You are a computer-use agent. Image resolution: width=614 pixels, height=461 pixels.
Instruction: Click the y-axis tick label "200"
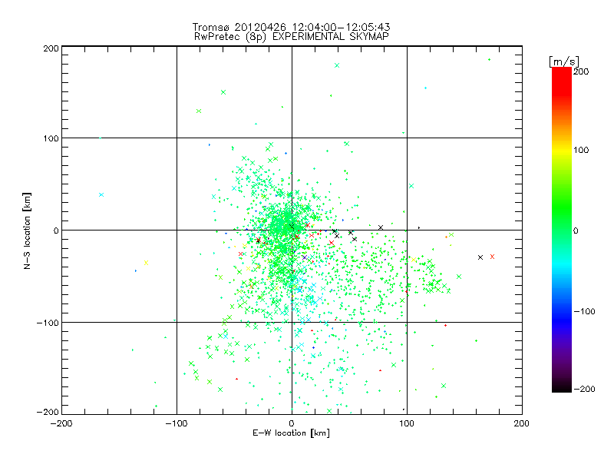click(51, 48)
